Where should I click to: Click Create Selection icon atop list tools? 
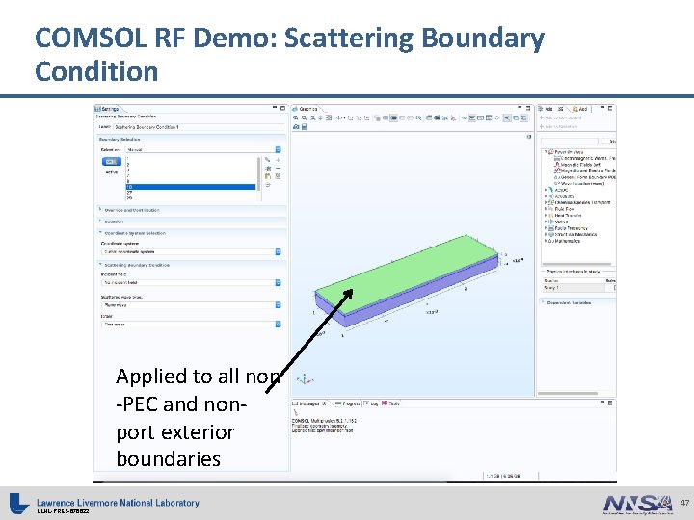coord(268,160)
